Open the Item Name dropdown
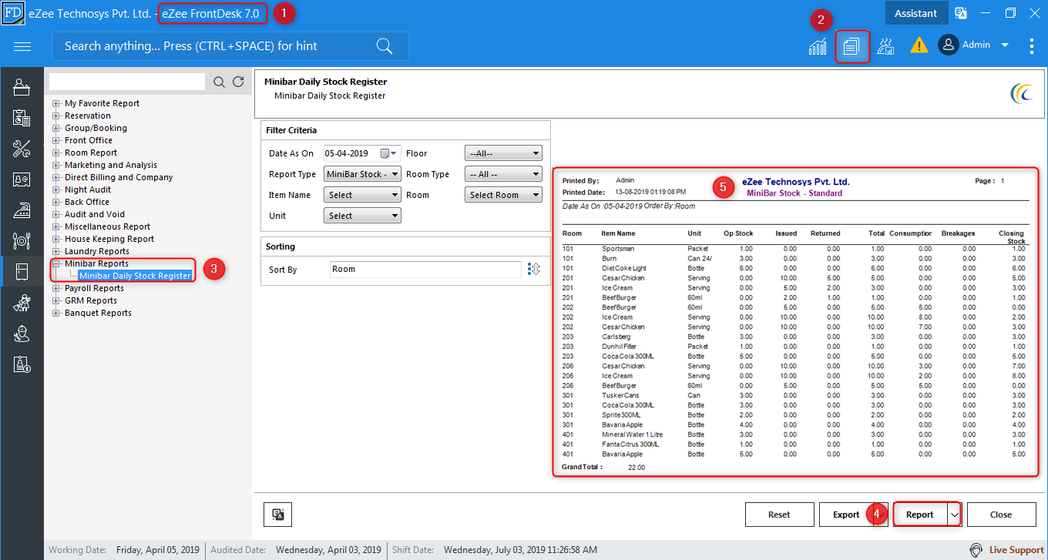Image resolution: width=1048 pixels, height=560 pixels. click(362, 195)
